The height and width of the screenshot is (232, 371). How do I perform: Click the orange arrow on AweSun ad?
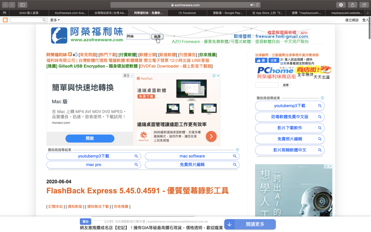click(211, 136)
